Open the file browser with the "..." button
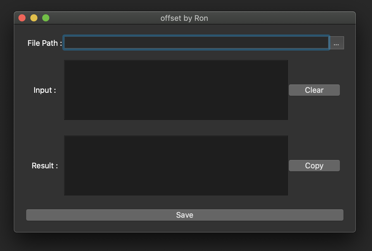 (336, 43)
